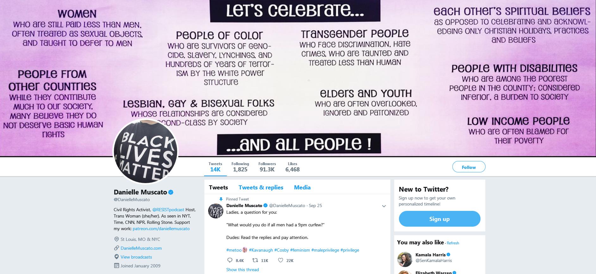Click the link chain icon beside DanielleMuscato.com
596x274 pixels.
(116, 248)
